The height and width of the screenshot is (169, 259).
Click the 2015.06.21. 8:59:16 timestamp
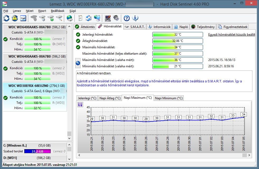coord(221,66)
